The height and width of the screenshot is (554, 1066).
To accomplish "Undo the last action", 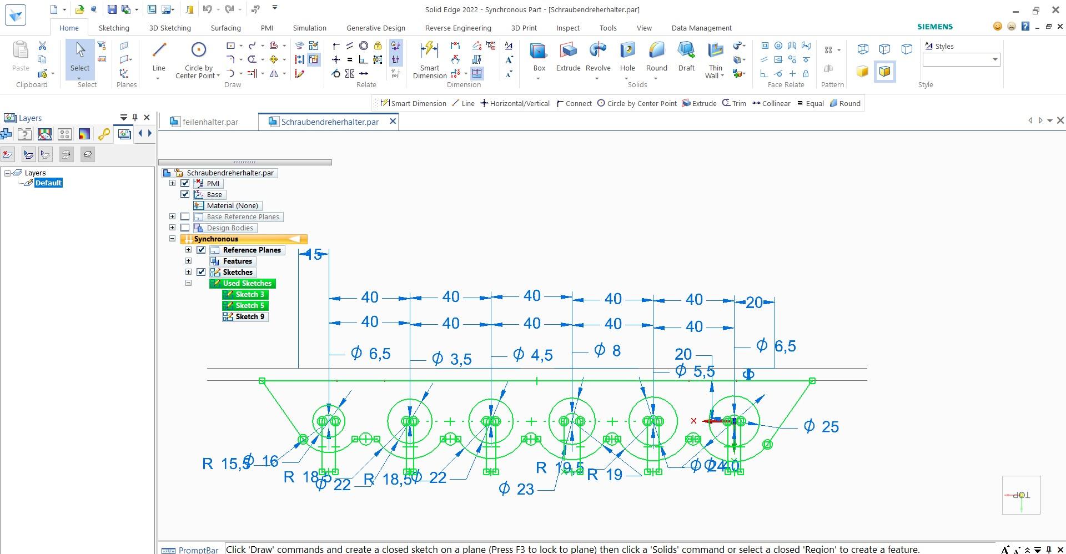I will click(208, 9).
